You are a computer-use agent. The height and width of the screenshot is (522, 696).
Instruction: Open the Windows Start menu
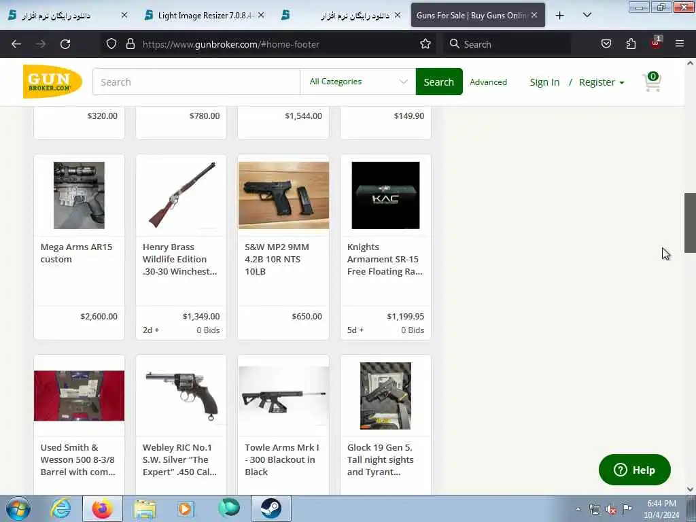tap(18, 508)
